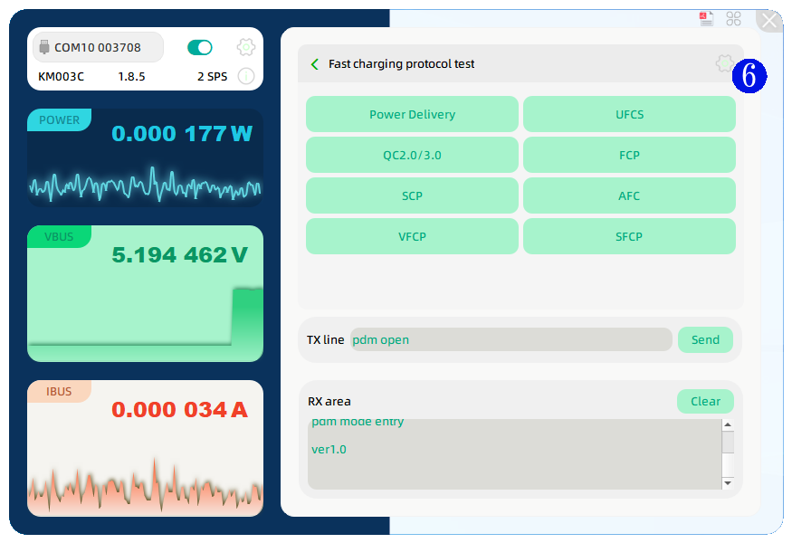Focus the TX line input field
The height and width of the screenshot is (543, 792).
pyautogui.click(x=511, y=339)
